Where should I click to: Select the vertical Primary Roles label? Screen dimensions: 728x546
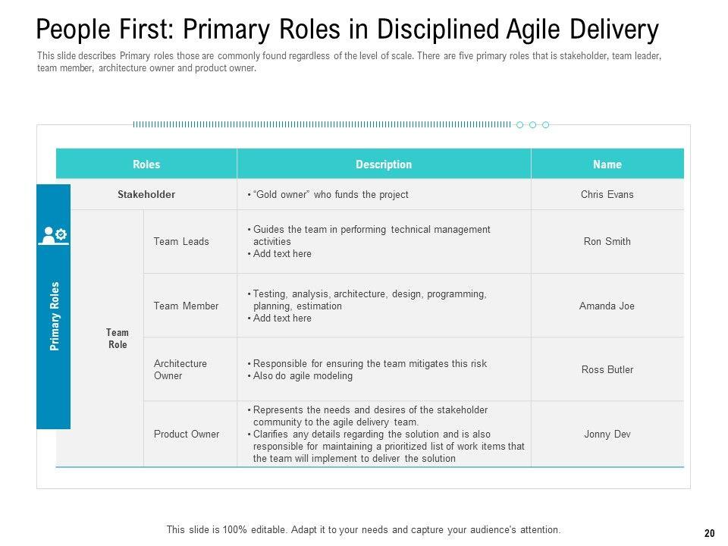(x=55, y=316)
